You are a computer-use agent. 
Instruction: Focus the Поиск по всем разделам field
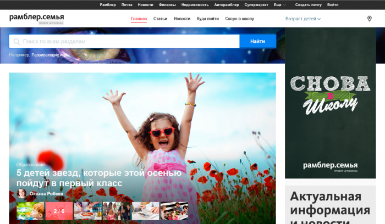click(124, 41)
